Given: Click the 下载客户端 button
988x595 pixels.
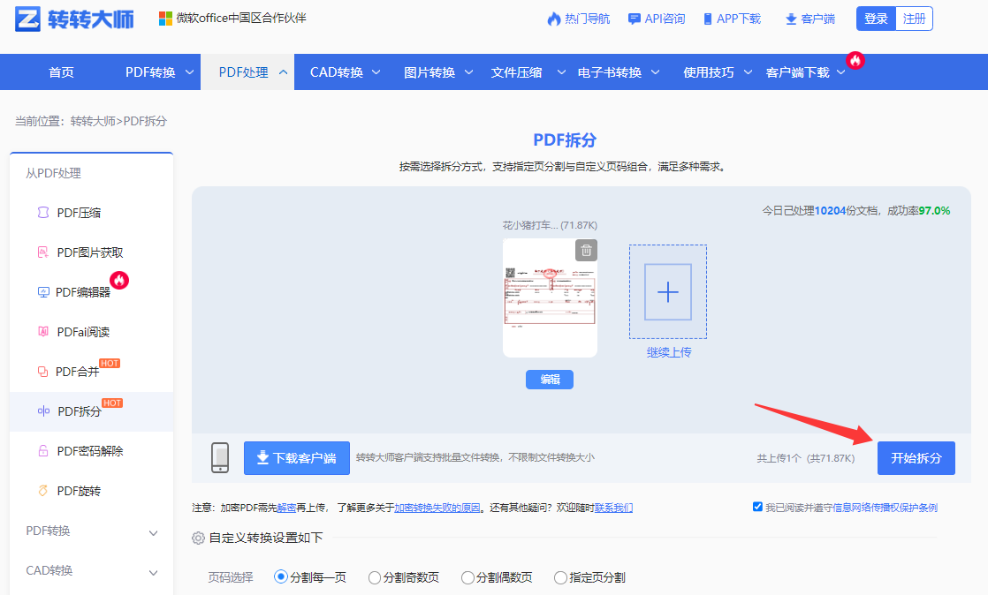Looking at the screenshot, I should (x=297, y=458).
